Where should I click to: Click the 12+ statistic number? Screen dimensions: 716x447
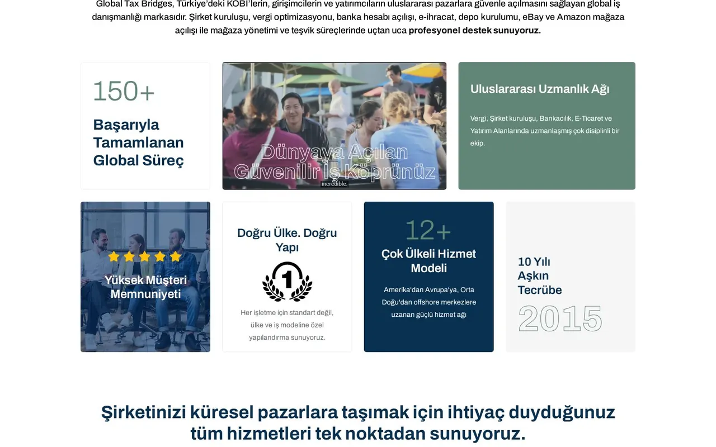428,230
